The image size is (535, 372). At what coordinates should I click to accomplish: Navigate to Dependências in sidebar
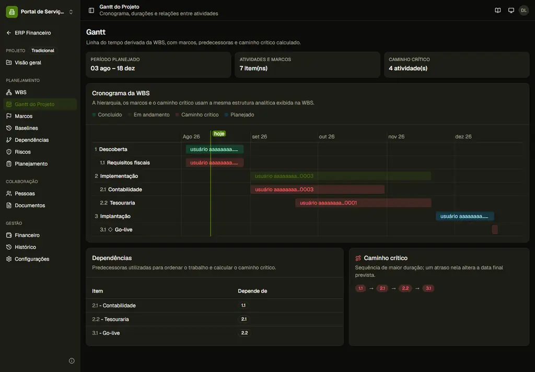(40, 140)
